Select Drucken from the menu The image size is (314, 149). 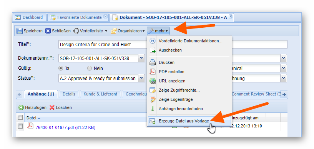pyautogui.click(x=189, y=63)
